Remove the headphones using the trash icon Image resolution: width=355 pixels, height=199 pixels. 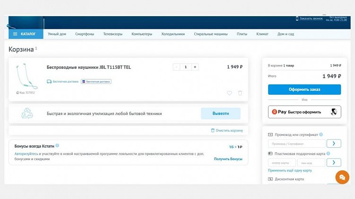(240, 93)
